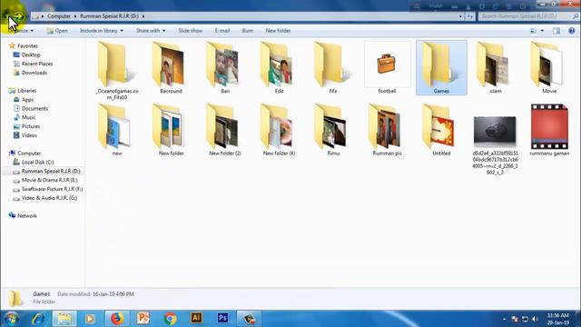581x327 pixels.
Task: Select Network in navigation pane
Action: (27, 216)
